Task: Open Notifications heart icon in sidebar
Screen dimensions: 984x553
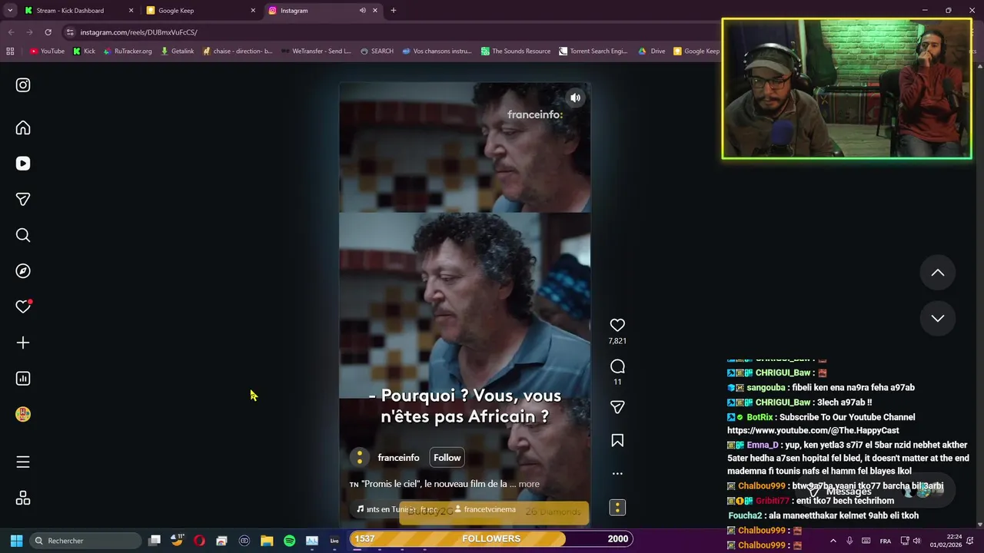Action: (23, 306)
